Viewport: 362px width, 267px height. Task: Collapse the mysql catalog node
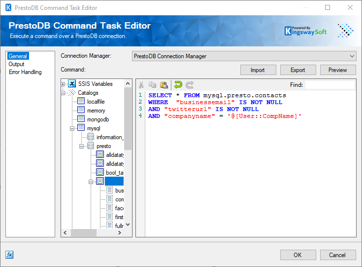(72, 128)
